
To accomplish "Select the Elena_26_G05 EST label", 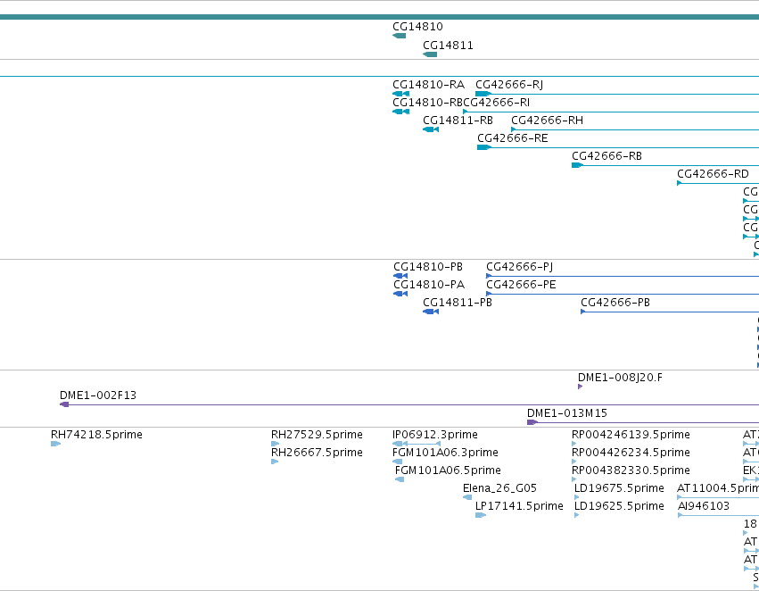I will point(499,488).
